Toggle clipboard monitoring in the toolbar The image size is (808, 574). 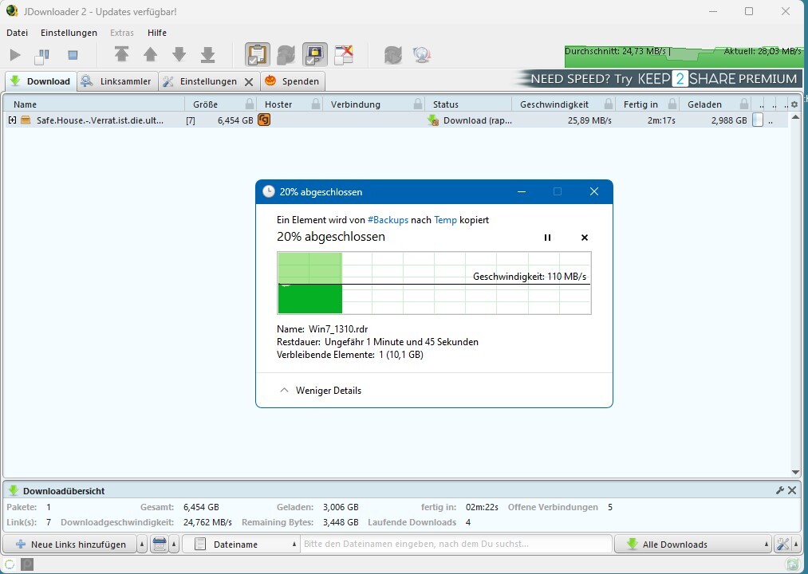[257, 55]
